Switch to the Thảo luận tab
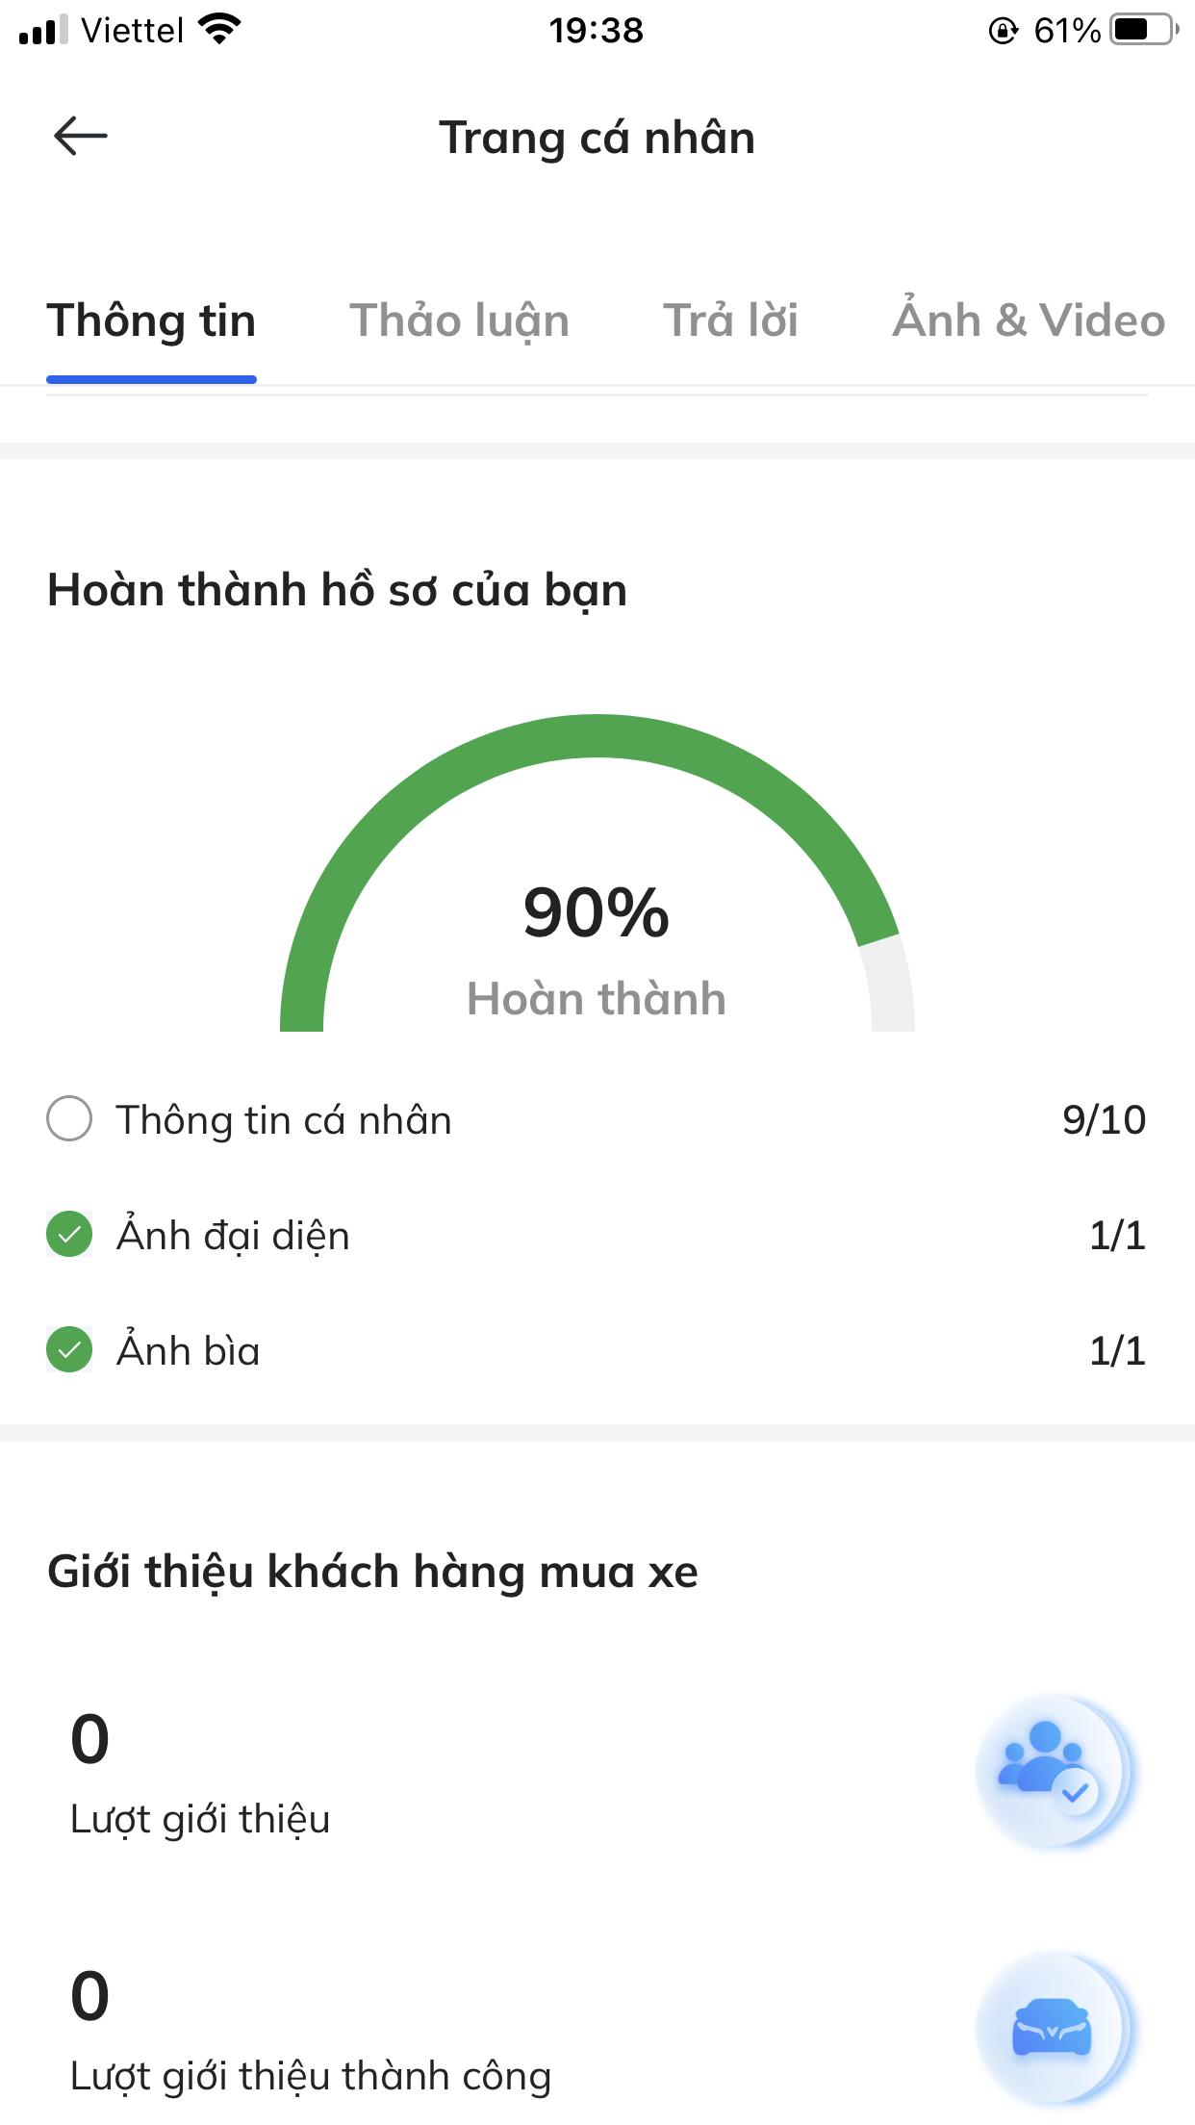Image resolution: width=1195 pixels, height=2125 pixels. tap(459, 320)
